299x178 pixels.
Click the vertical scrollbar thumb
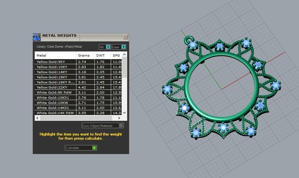click(124, 67)
